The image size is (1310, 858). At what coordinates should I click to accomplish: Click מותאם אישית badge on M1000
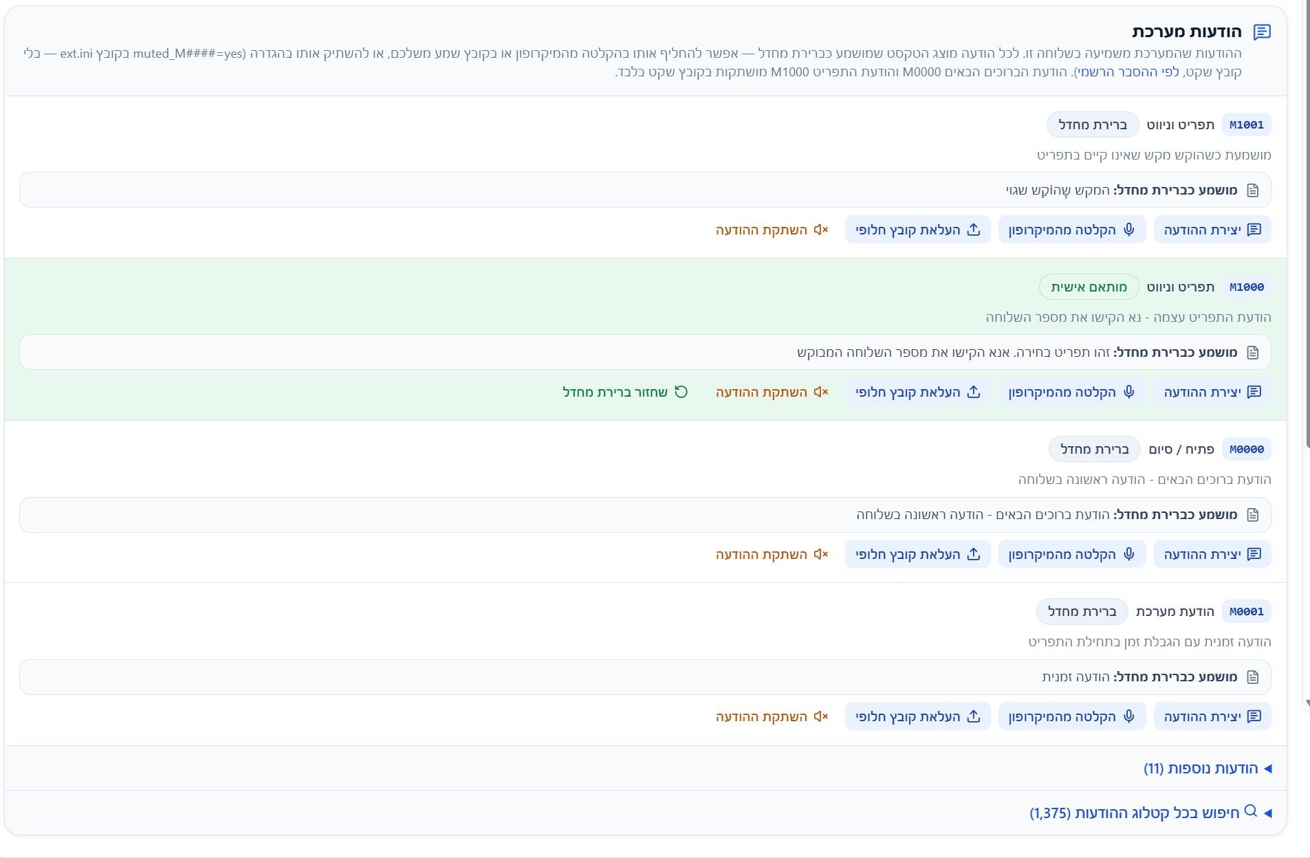coord(1089,287)
